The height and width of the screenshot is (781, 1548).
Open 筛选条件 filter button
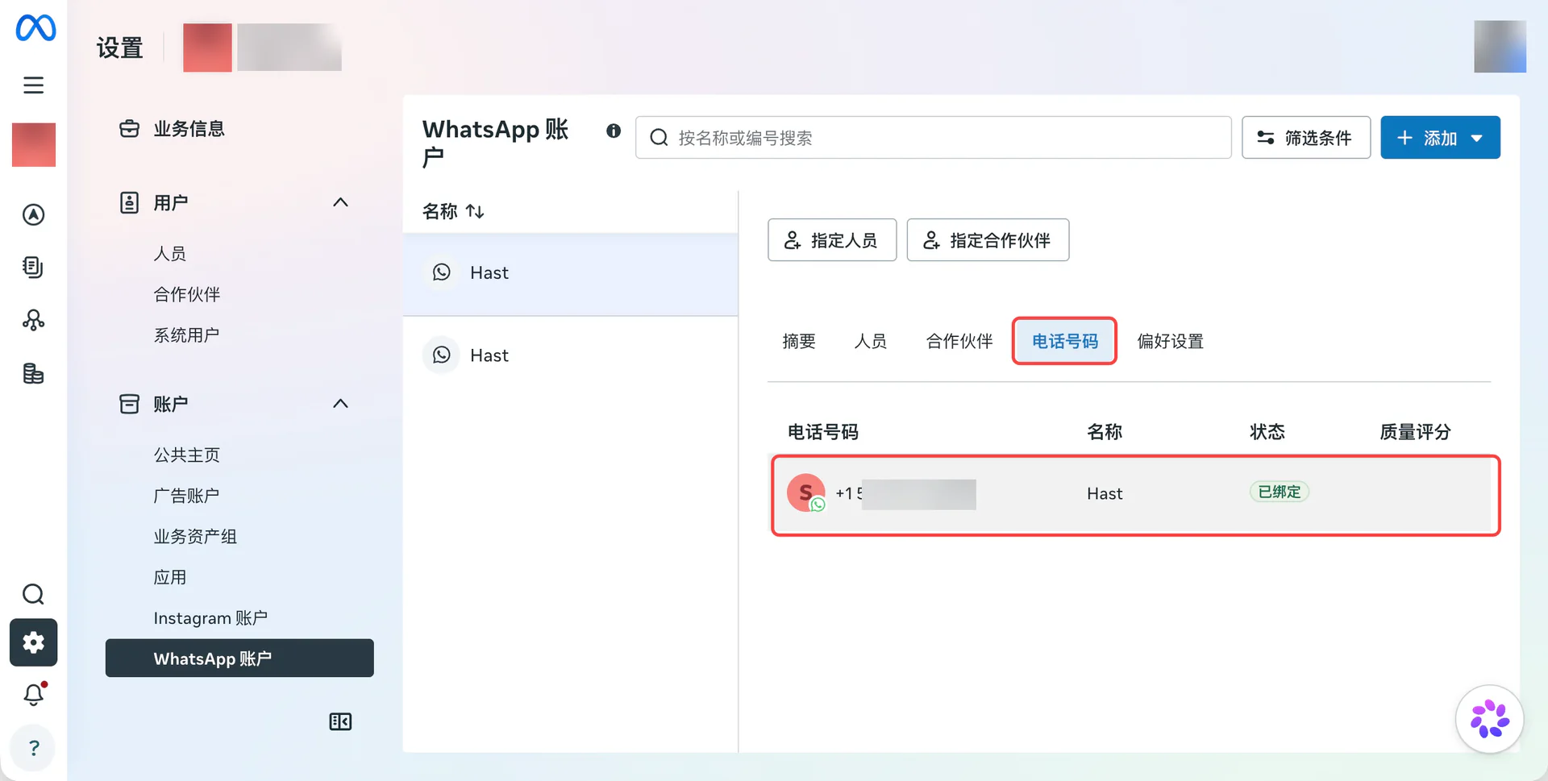1306,138
